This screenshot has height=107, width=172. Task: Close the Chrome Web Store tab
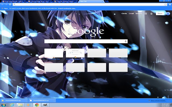(x=51, y=1)
